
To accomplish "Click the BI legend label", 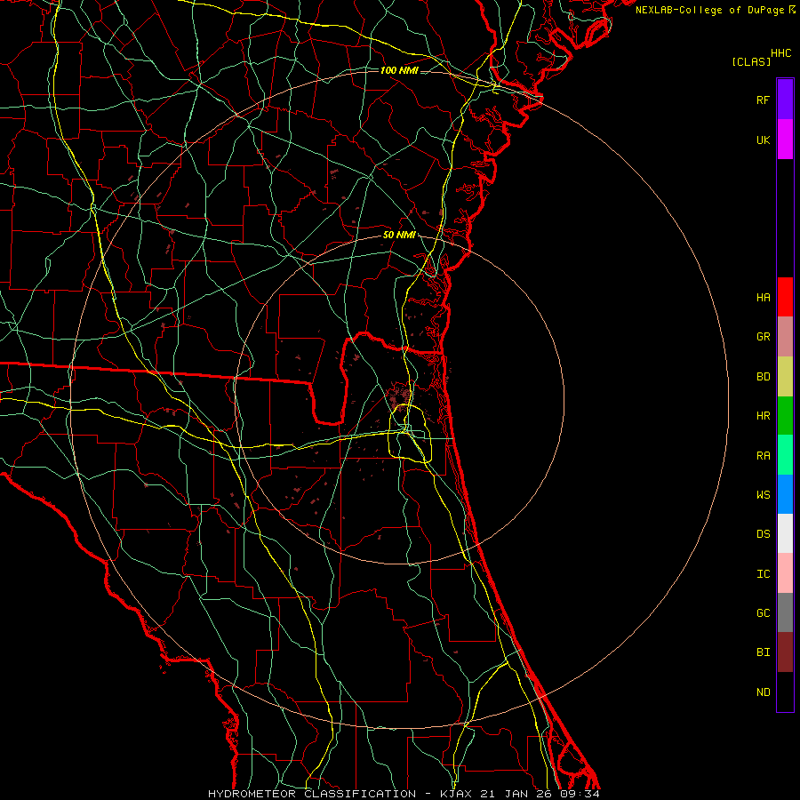I will (x=763, y=652).
